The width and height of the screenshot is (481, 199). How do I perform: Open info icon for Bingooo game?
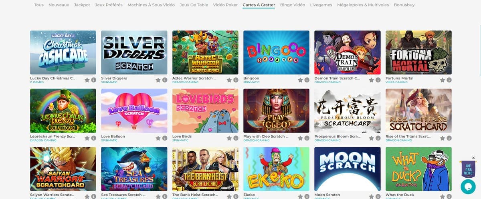[x=307, y=80]
